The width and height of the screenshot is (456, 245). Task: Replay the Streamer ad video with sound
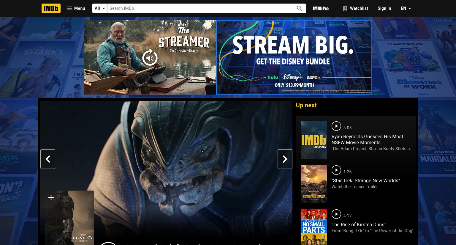pos(150,57)
